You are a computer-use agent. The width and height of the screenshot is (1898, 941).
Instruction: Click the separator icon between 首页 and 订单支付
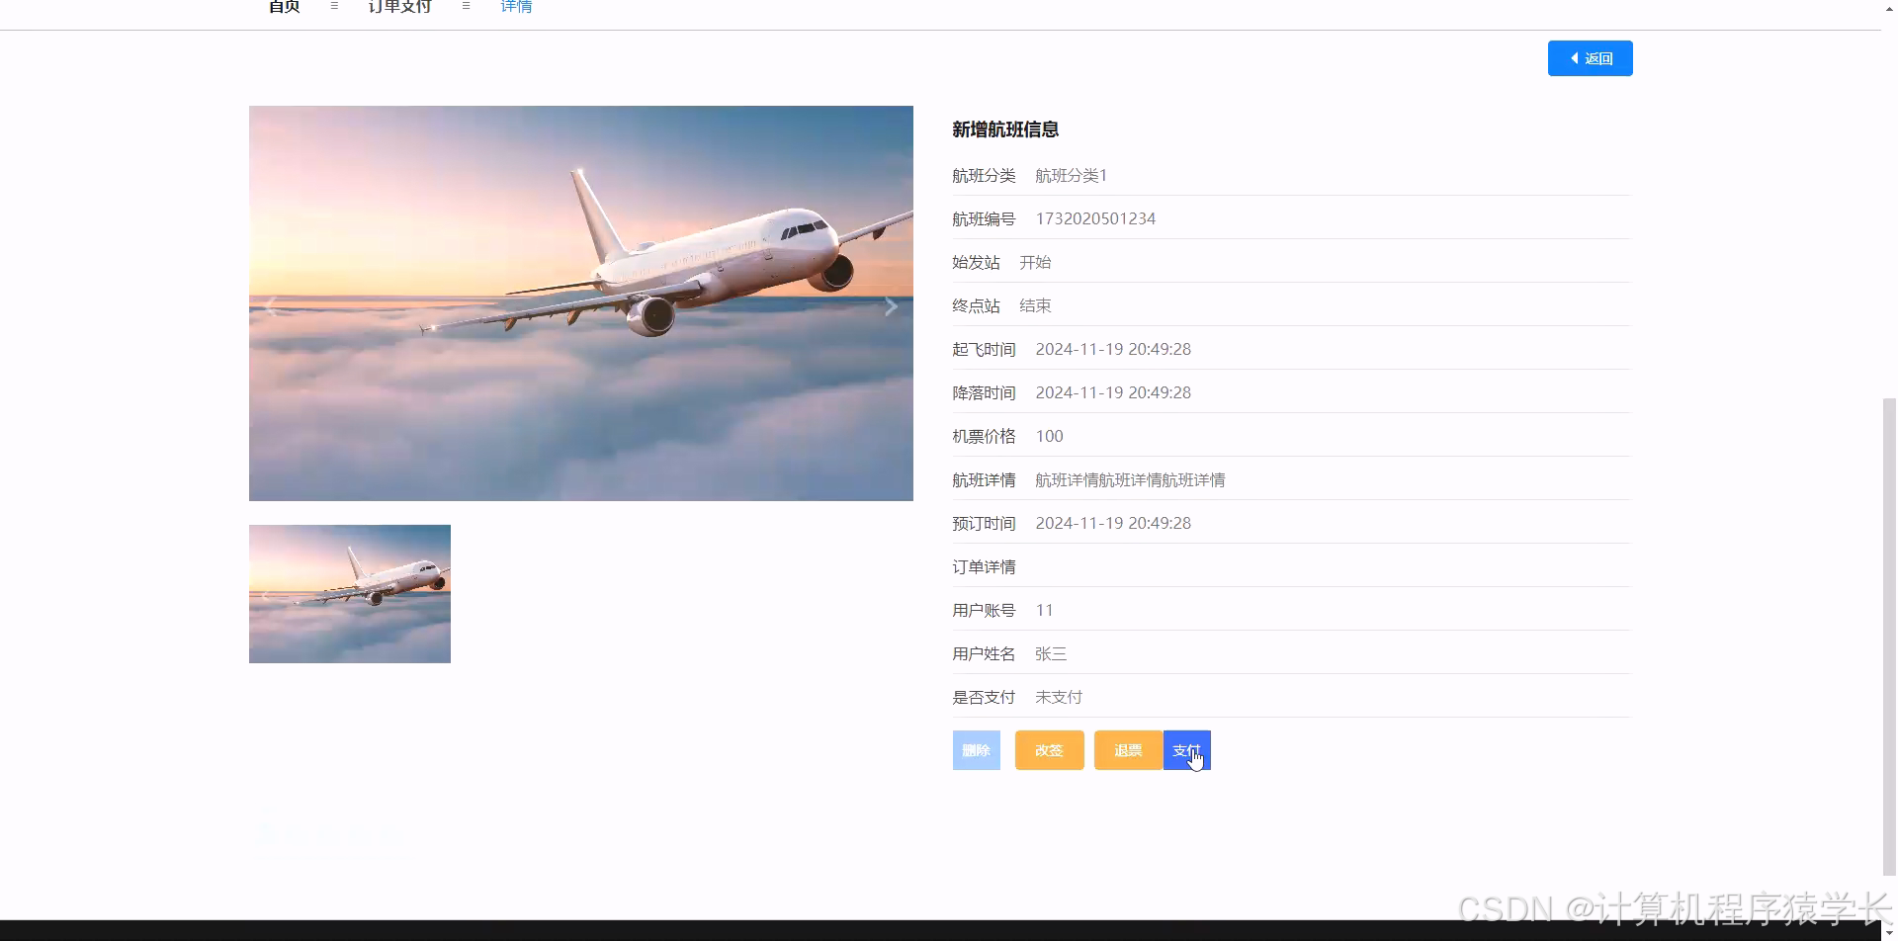pos(333,5)
